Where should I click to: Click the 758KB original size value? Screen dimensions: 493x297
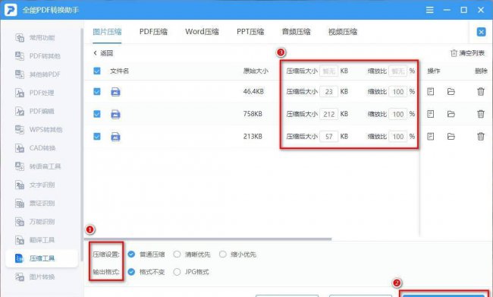tap(253, 114)
